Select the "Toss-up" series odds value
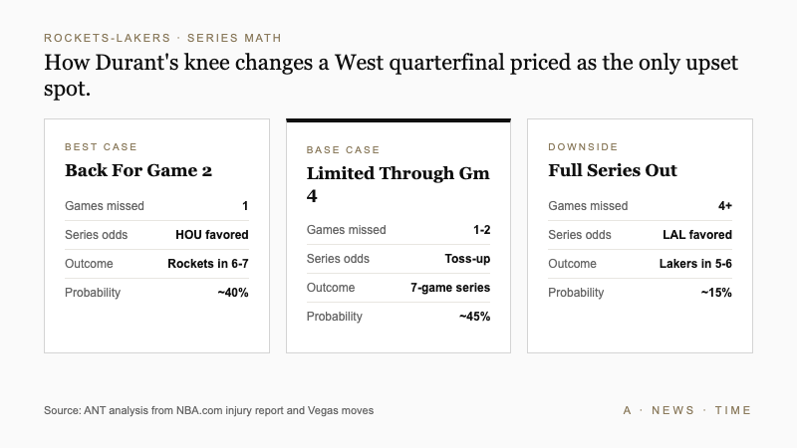The image size is (797, 448). [x=464, y=259]
